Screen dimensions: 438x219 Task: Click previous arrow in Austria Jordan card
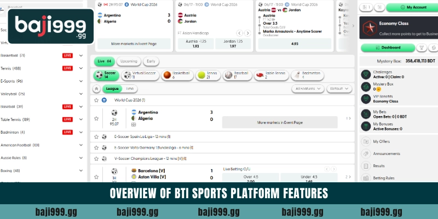pyautogui.click(x=239, y=33)
